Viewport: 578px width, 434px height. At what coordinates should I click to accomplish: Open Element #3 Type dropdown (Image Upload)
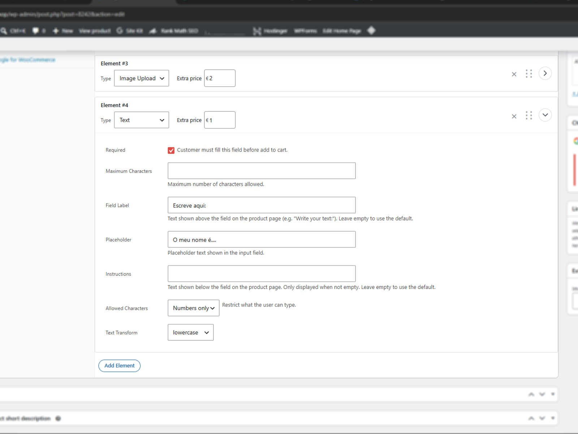141,78
